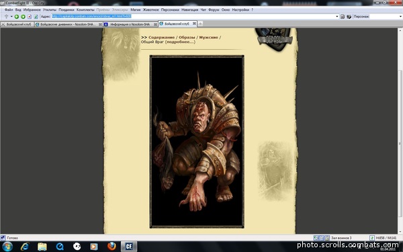
Task: Open the Персонаж combo box dropdown
Action: pyautogui.click(x=401, y=16)
